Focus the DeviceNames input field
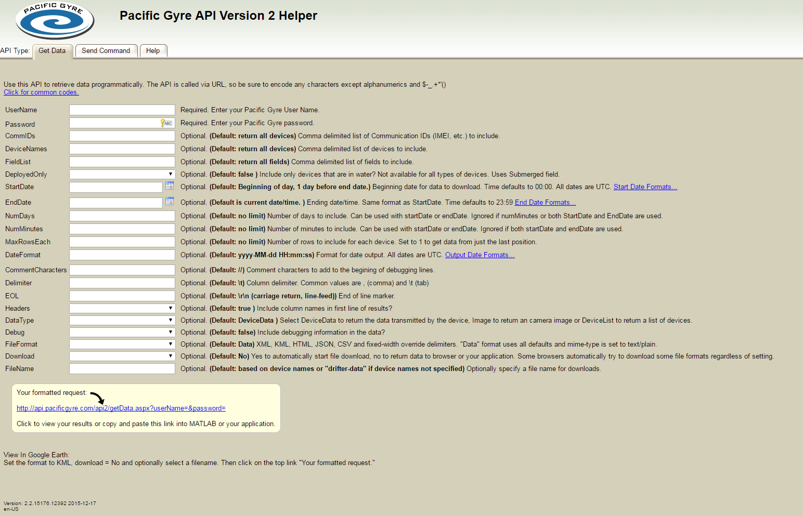 122,149
